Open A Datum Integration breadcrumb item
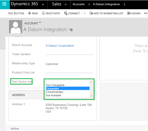Screen dimensions: 148x131 106,4
